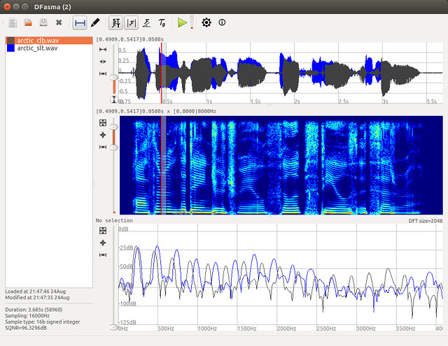Close file using the X toolbar icon

(x=59, y=22)
